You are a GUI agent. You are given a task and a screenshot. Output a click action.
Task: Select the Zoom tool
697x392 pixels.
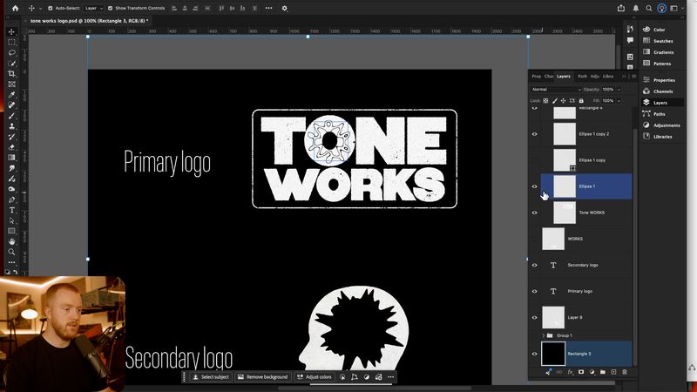[x=12, y=252]
